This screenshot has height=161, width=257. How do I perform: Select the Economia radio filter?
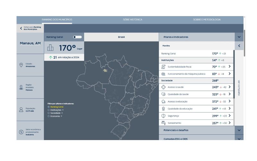pyautogui.click(x=49, y=116)
